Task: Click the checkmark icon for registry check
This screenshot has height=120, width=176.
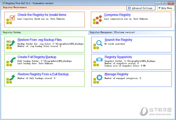Action: 11,19
